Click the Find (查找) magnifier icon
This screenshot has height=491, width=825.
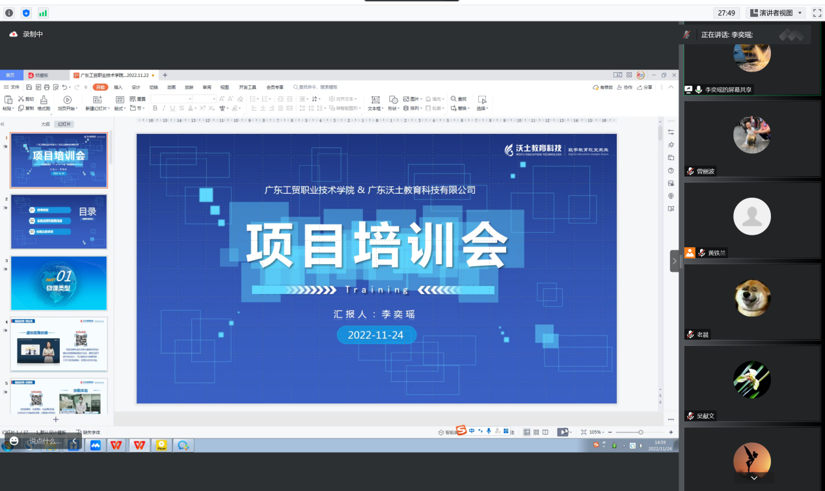pos(453,99)
